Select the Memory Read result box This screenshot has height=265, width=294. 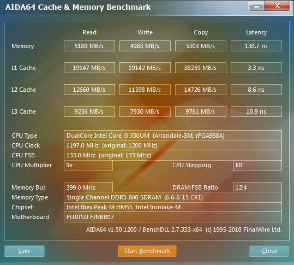[x=89, y=46]
